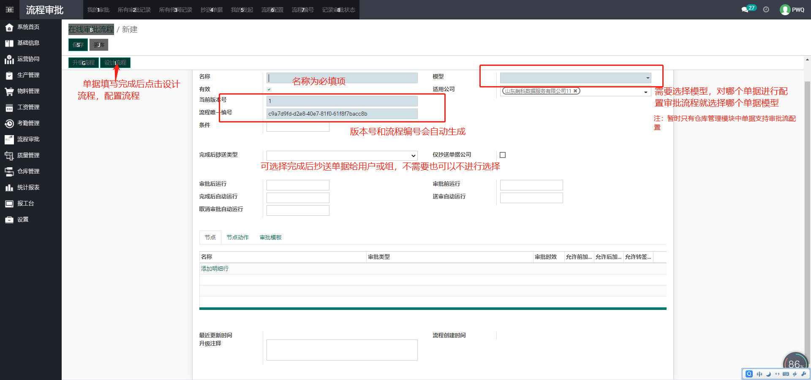Go to 系统首页 home icon in sidebar
The image size is (811, 380).
pos(9,27)
